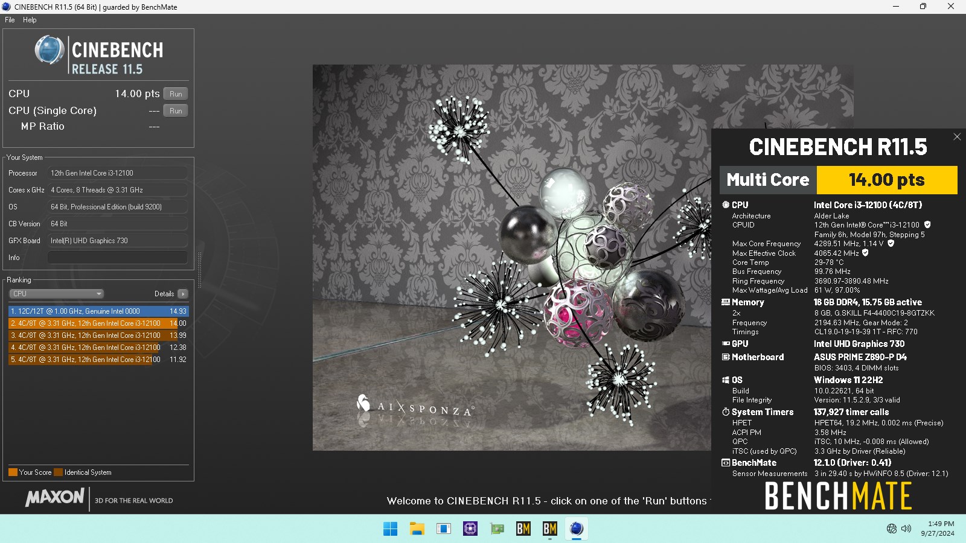Click the Cinebench globe logo icon

(50, 50)
